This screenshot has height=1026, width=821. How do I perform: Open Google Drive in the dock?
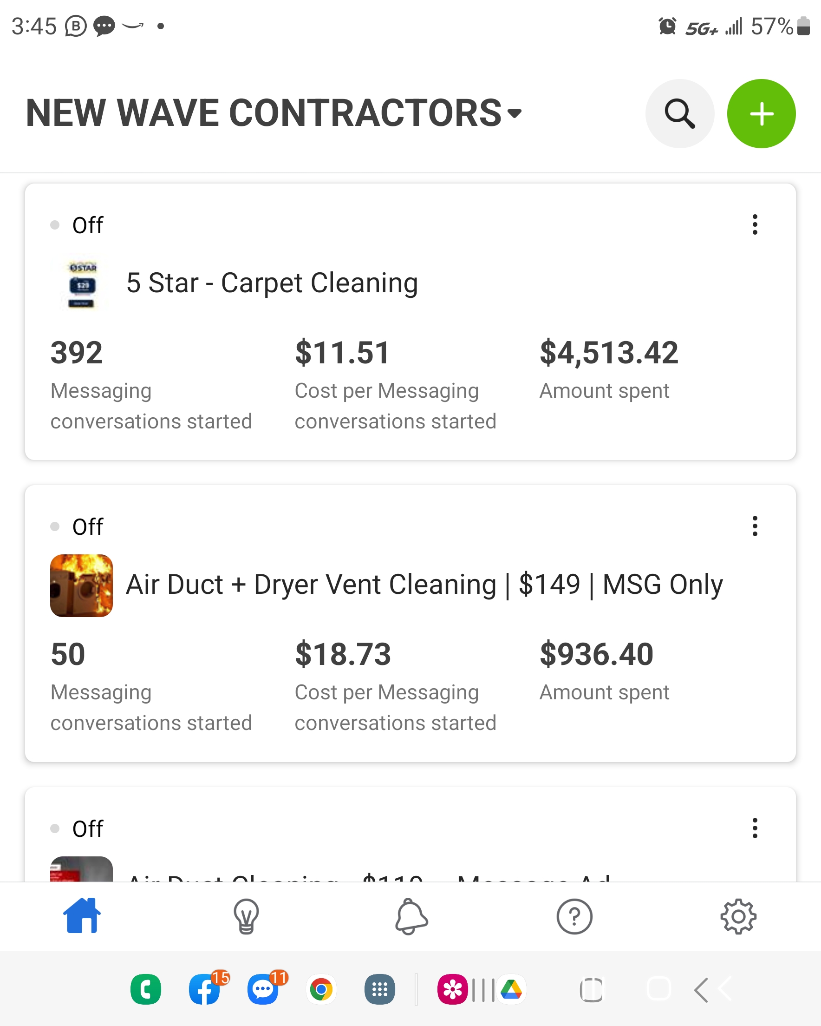click(511, 990)
